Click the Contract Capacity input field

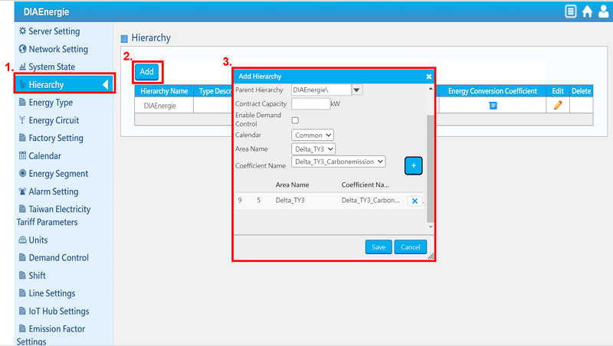coord(311,104)
